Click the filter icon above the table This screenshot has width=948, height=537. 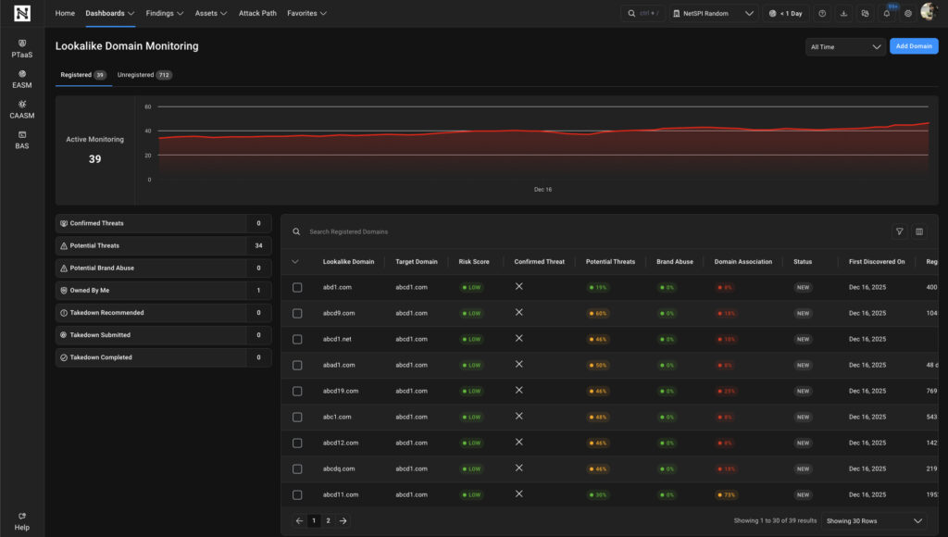coord(899,231)
